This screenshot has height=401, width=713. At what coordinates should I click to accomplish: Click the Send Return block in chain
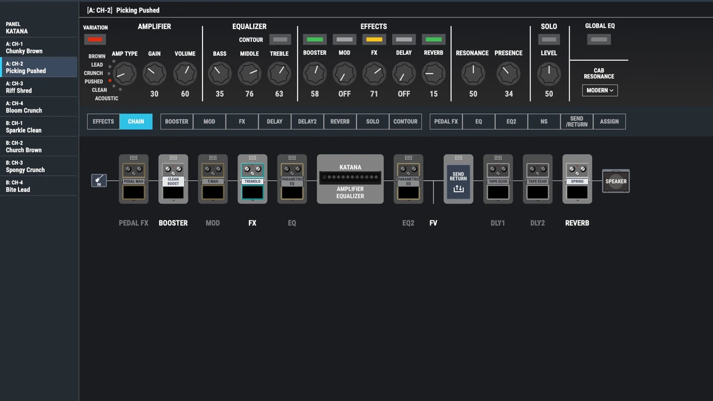coord(458,179)
